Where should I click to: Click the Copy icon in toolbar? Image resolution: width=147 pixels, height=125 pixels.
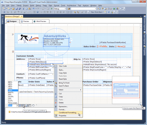tap(26, 9)
